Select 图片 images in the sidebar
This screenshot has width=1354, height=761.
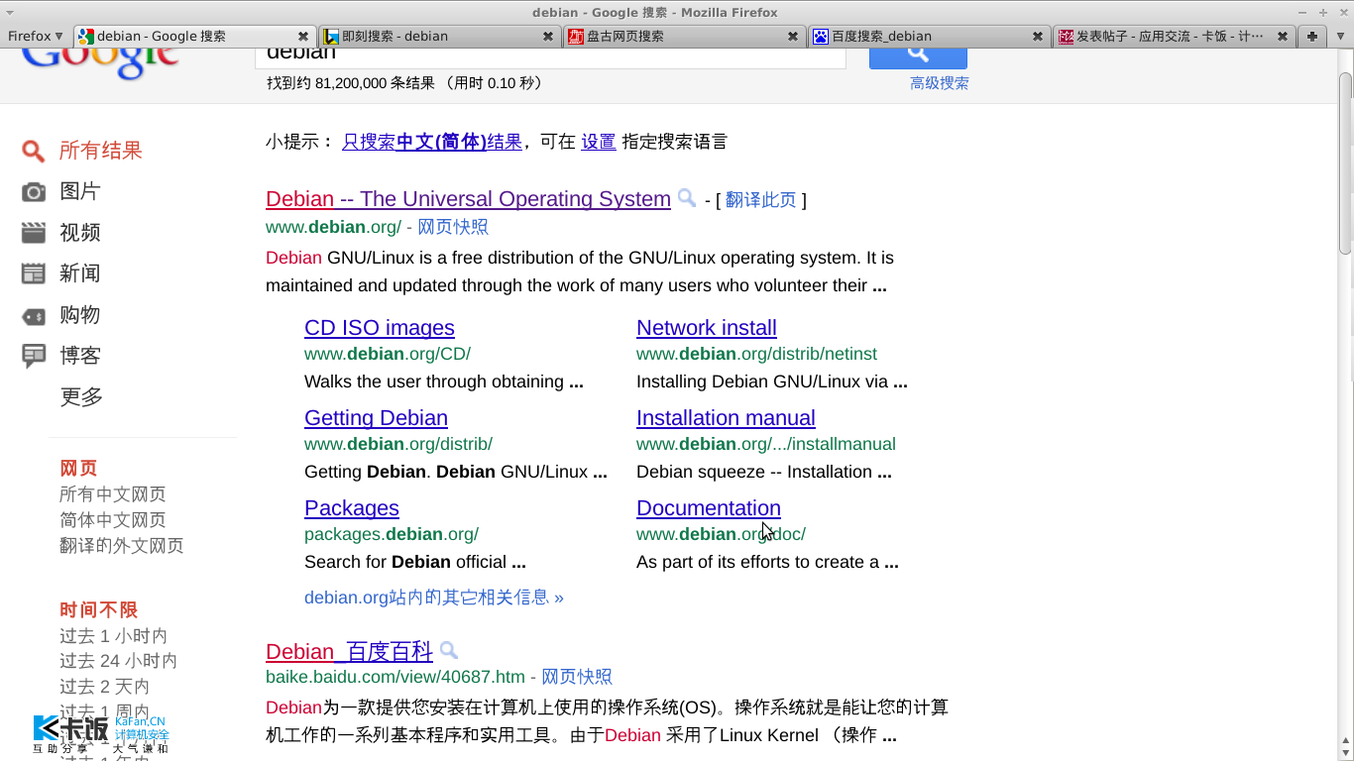80,191
